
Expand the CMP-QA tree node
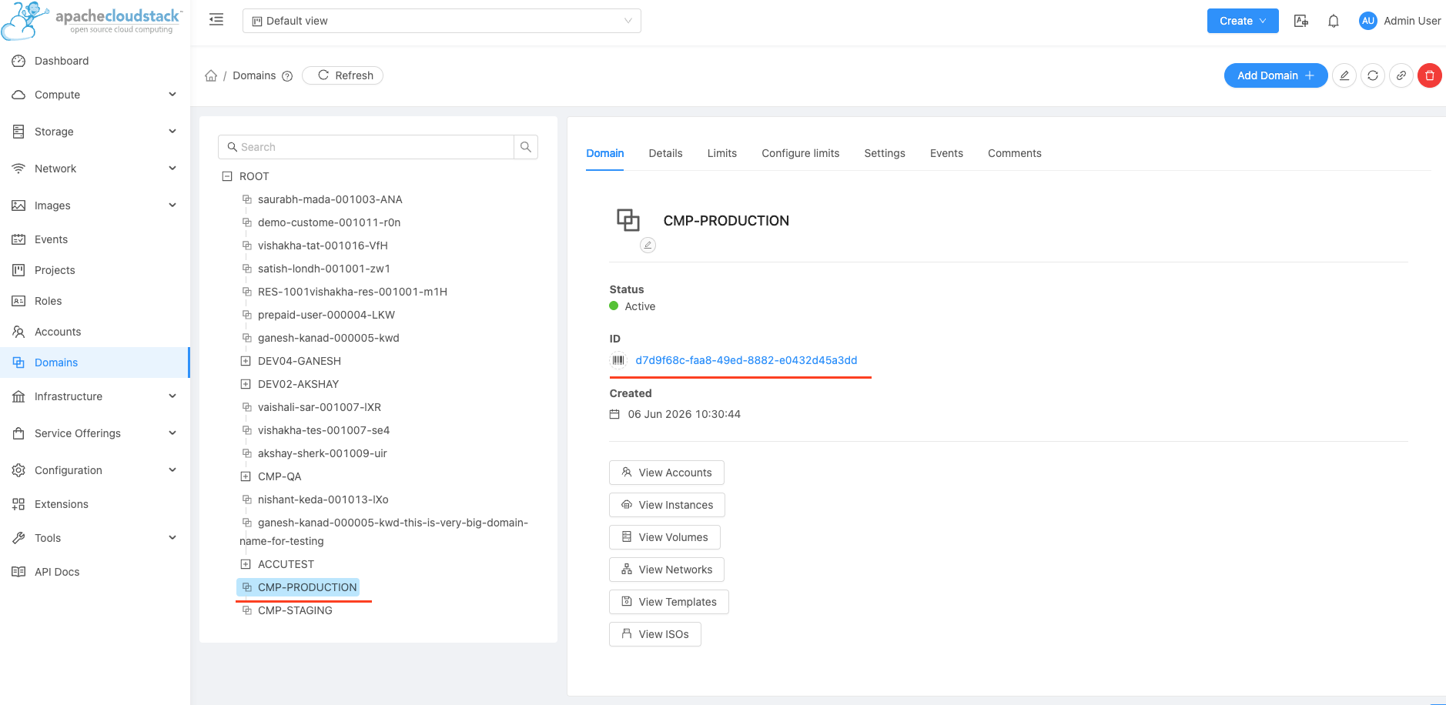click(x=246, y=476)
